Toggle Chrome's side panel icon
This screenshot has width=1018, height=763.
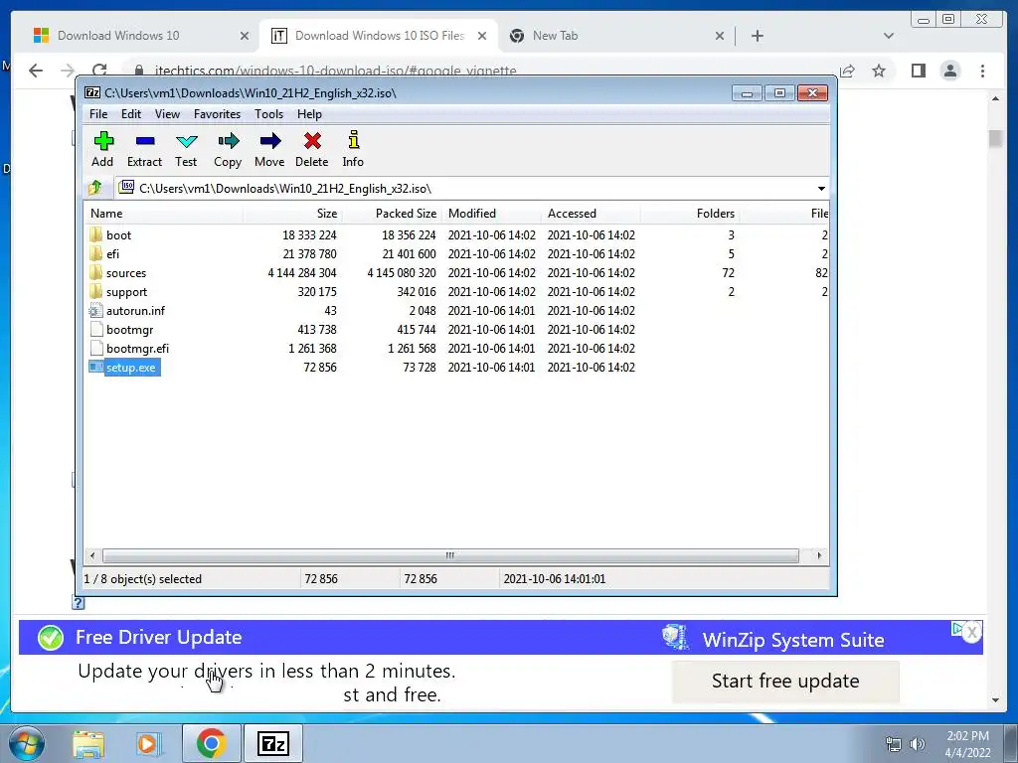[918, 71]
